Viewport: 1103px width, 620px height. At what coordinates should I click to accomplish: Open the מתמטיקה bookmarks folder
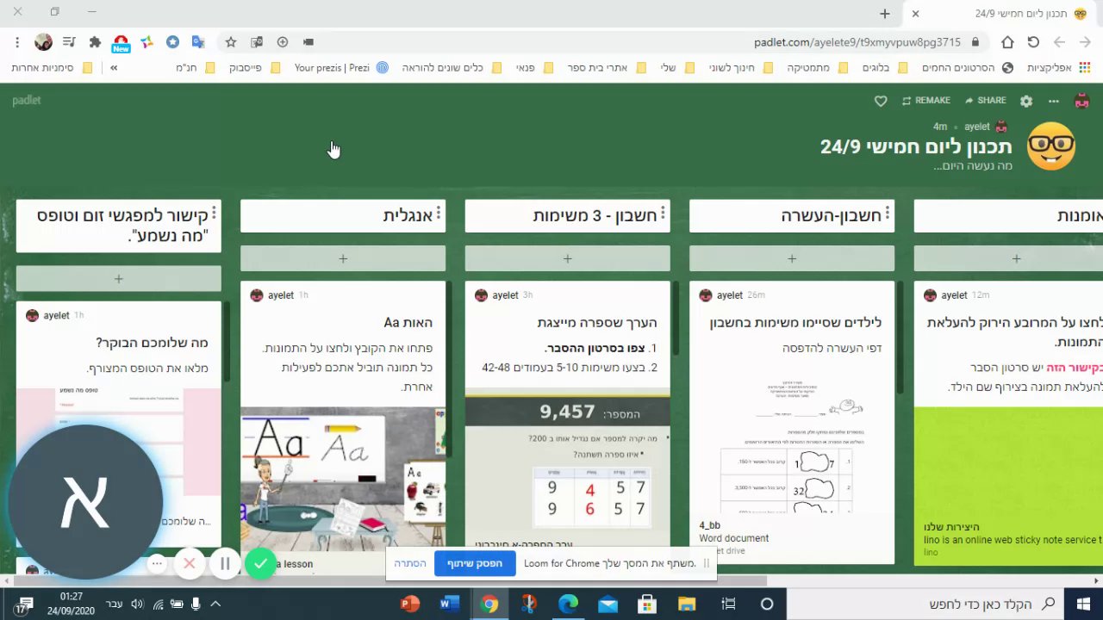818,67
